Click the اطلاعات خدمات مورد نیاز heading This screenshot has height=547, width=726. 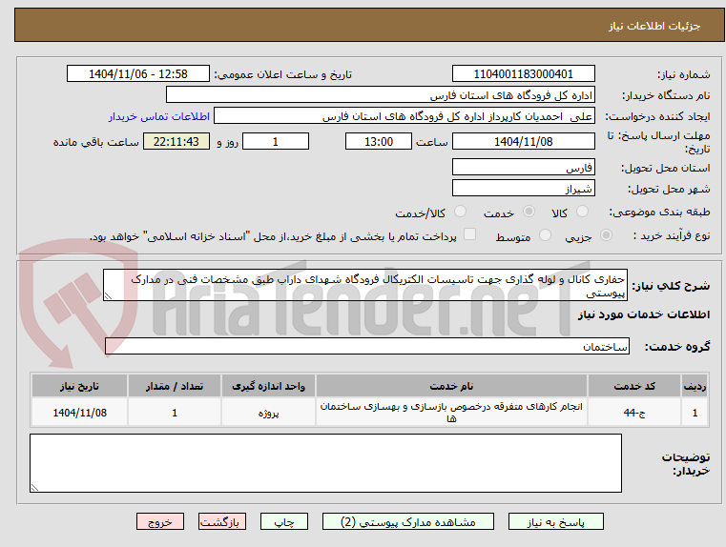pyautogui.click(x=644, y=314)
